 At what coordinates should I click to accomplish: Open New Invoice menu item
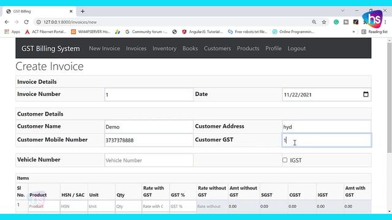pyautogui.click(x=105, y=48)
